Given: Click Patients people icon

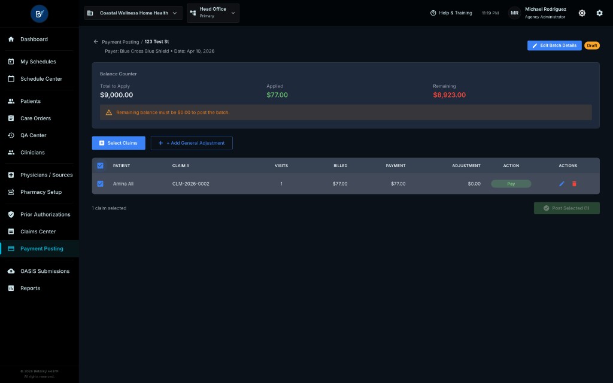Looking at the screenshot, I should (x=11, y=101).
